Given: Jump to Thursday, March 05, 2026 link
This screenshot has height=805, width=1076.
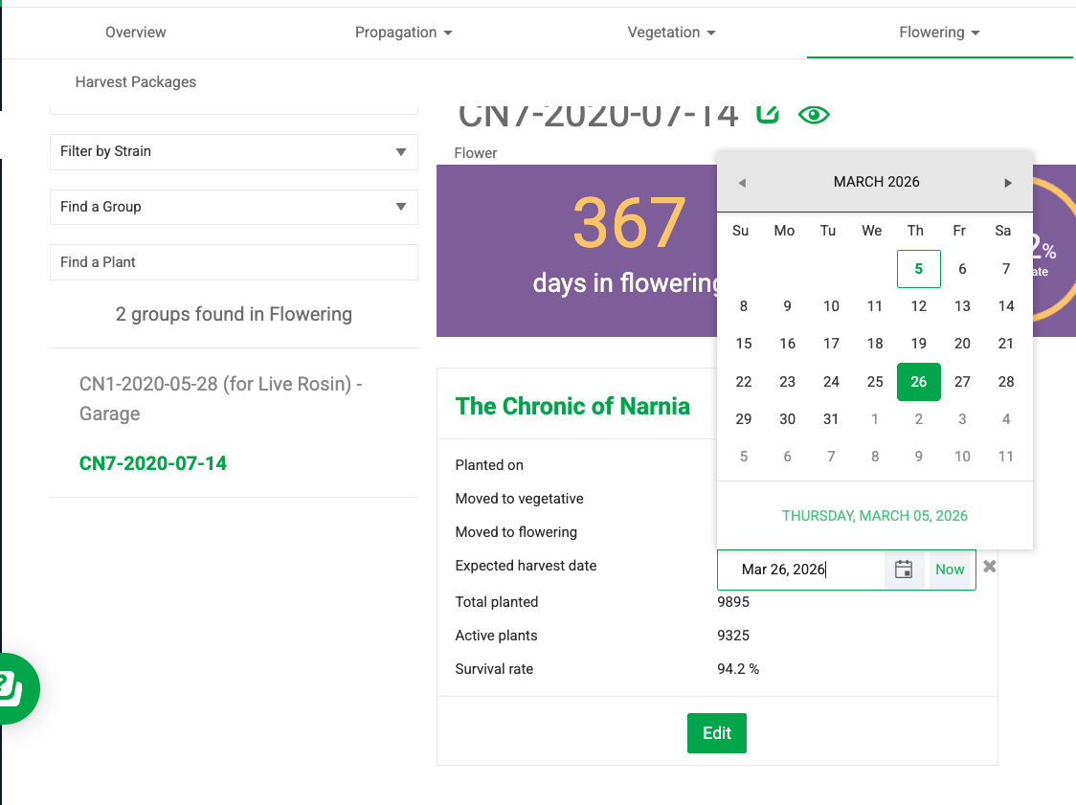Looking at the screenshot, I should (875, 516).
